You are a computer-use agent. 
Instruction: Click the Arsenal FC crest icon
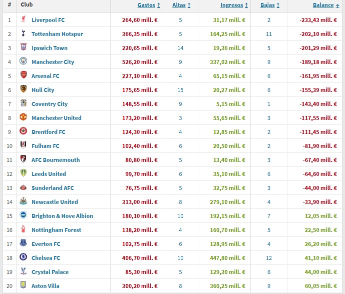[x=24, y=75]
